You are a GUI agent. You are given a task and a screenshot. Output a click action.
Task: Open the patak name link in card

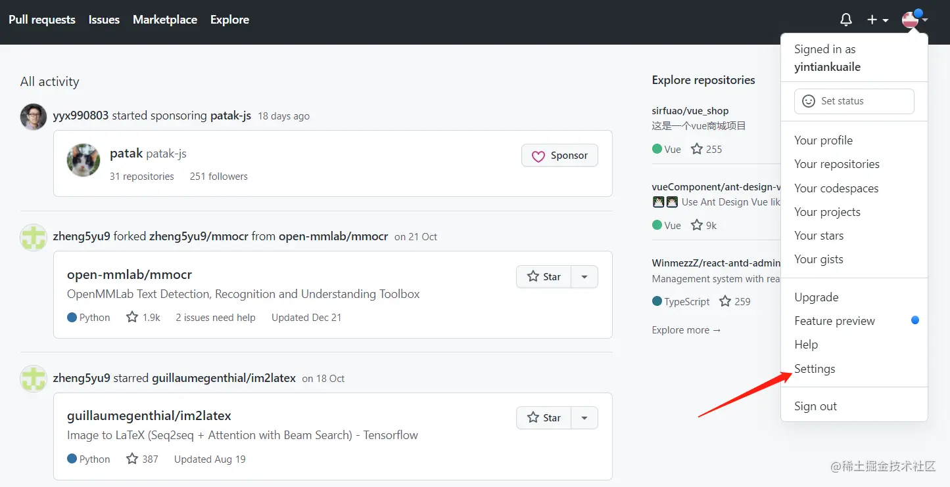pyautogui.click(x=126, y=154)
